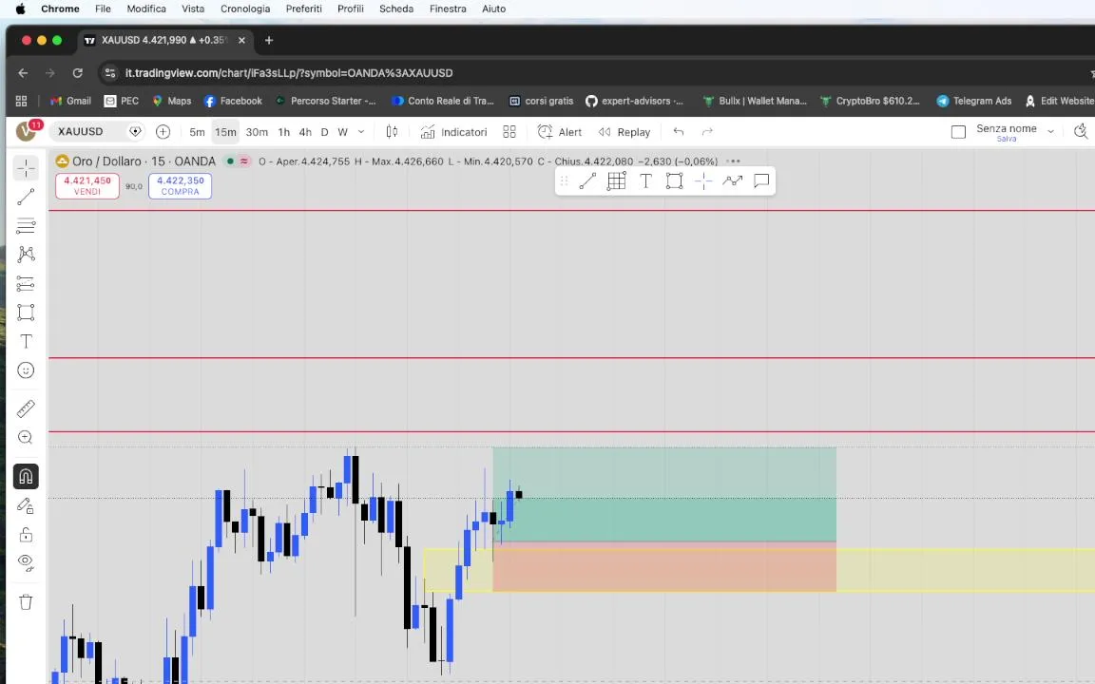Screen dimensions: 1095x684
Task: Select the green take-profit zone on chart
Action: [664, 494]
